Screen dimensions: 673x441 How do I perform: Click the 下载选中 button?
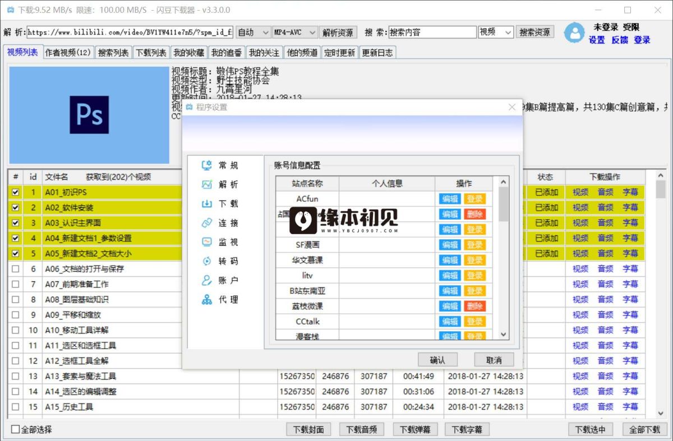pos(590,430)
